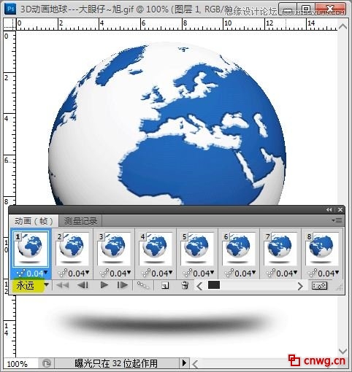Screen dimensions: 352x372
Task: Select animation frame 5 thumbnail
Action: (x=197, y=249)
